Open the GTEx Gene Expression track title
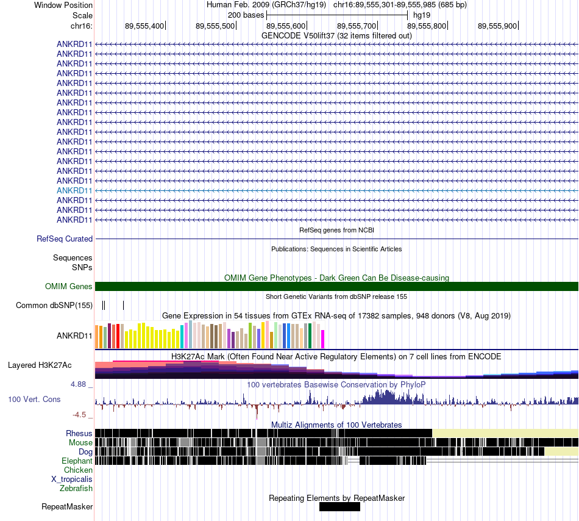The height and width of the screenshot is (521, 579). [336, 316]
